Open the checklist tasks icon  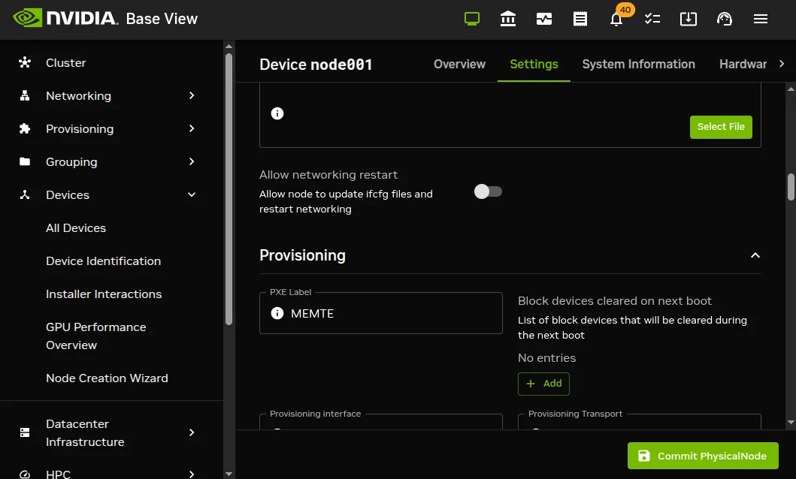(x=652, y=20)
